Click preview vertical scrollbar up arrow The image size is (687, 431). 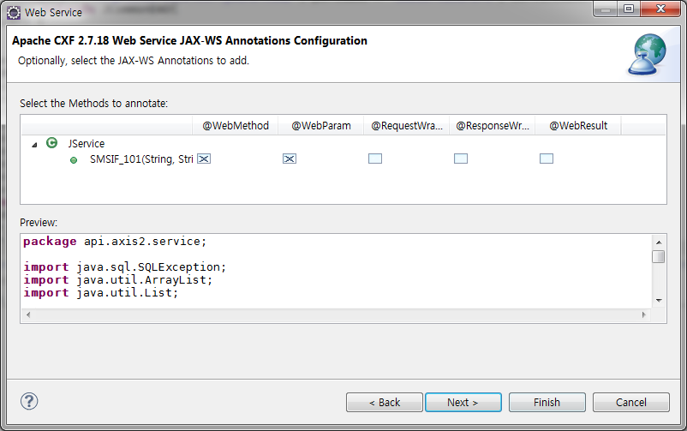tap(659, 242)
